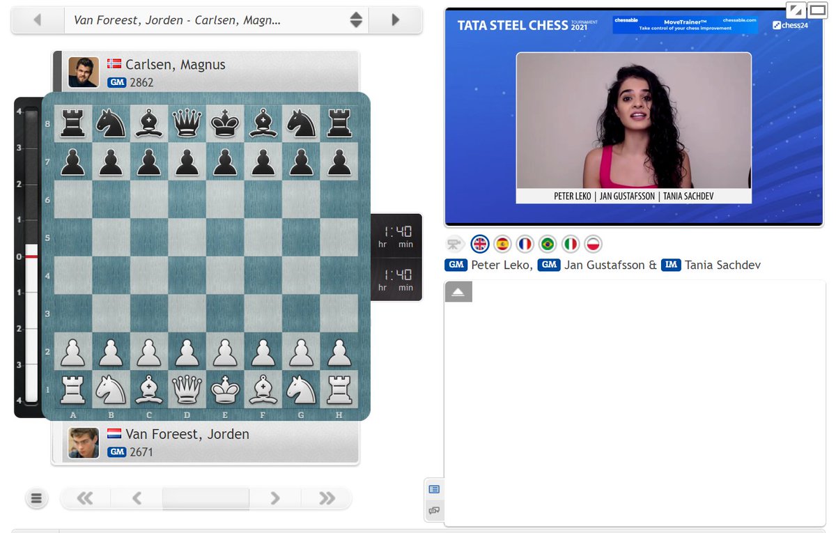
Task: Click the Carlsen, Magnus player name
Action: (x=176, y=65)
